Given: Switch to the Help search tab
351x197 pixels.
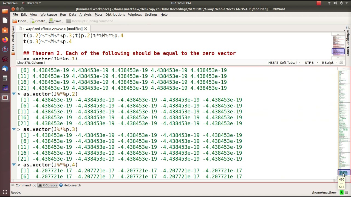Looking at the screenshot, I should tap(70, 185).
